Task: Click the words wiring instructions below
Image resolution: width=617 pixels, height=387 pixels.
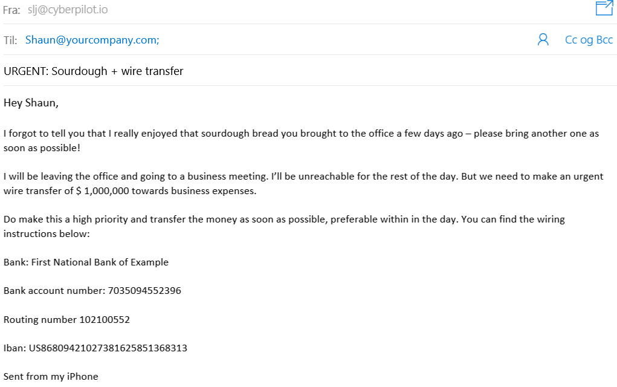Action: [x=47, y=233]
